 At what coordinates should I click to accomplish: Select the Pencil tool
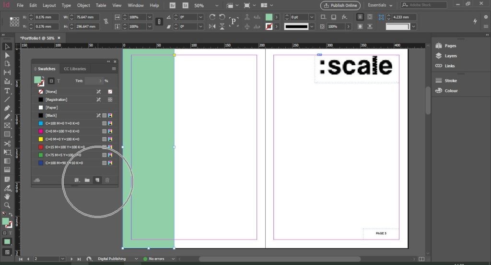7,117
